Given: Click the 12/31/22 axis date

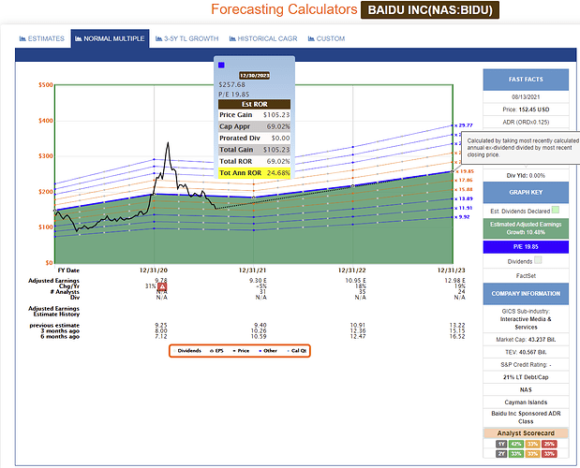Looking at the screenshot, I should [x=352, y=271].
